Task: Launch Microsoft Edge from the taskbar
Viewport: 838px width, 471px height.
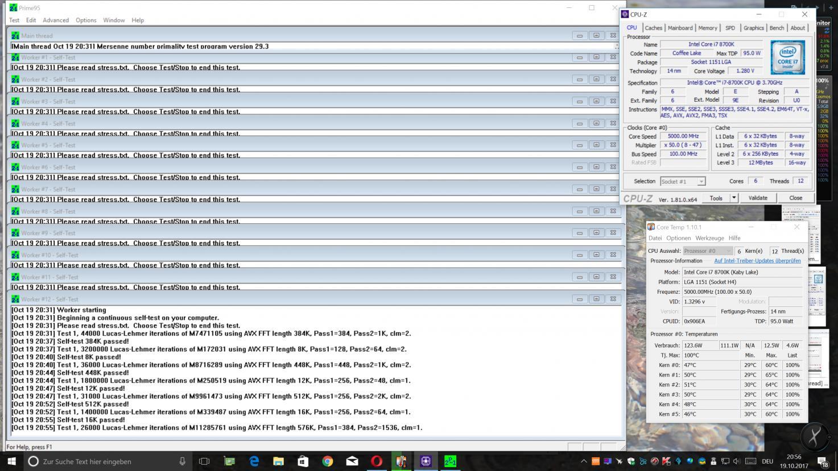Action: (254, 461)
